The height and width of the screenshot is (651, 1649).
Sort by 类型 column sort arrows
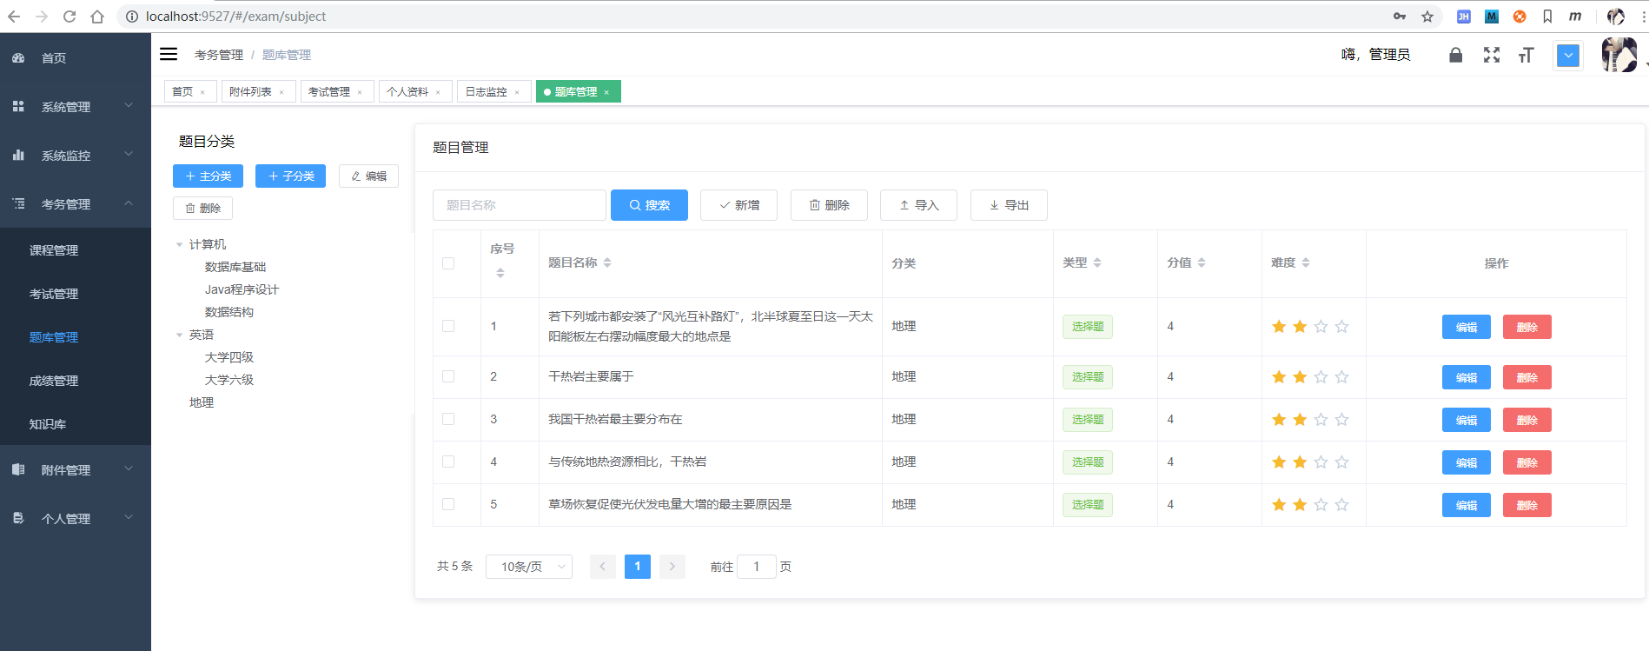[x=1097, y=262]
